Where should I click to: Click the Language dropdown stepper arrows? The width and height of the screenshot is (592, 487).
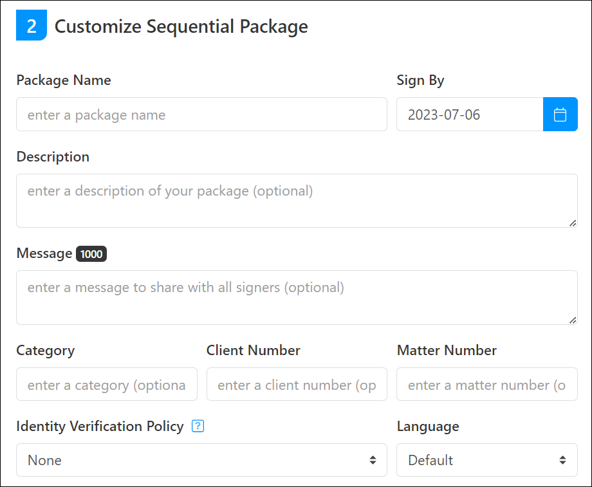click(x=564, y=460)
